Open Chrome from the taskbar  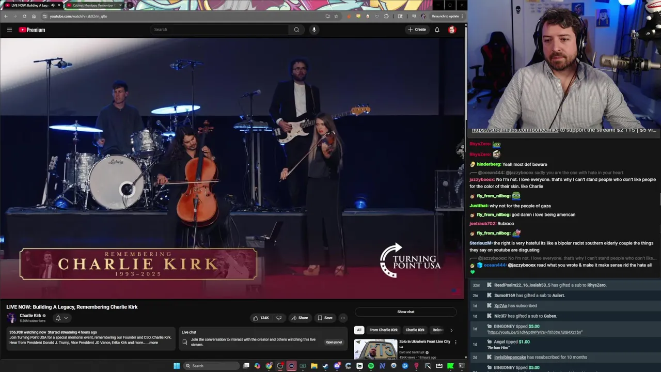pos(269,366)
